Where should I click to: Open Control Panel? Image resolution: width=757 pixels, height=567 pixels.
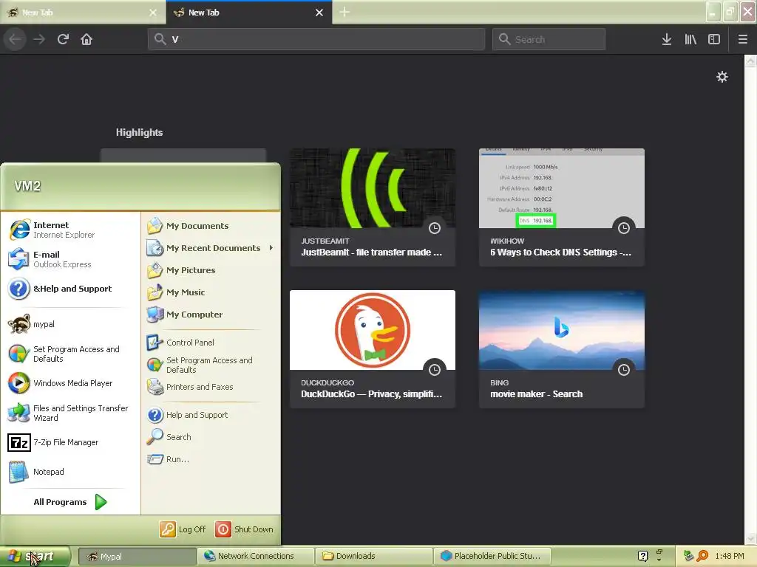[211, 343]
